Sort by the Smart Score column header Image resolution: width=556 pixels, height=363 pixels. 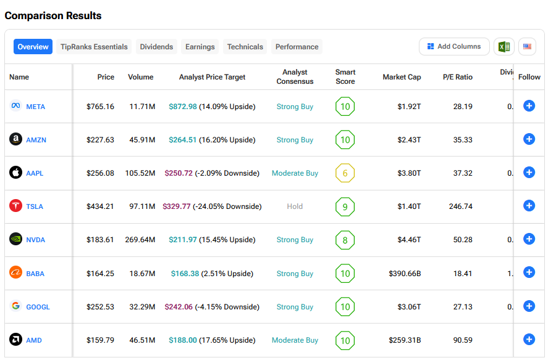pos(345,77)
